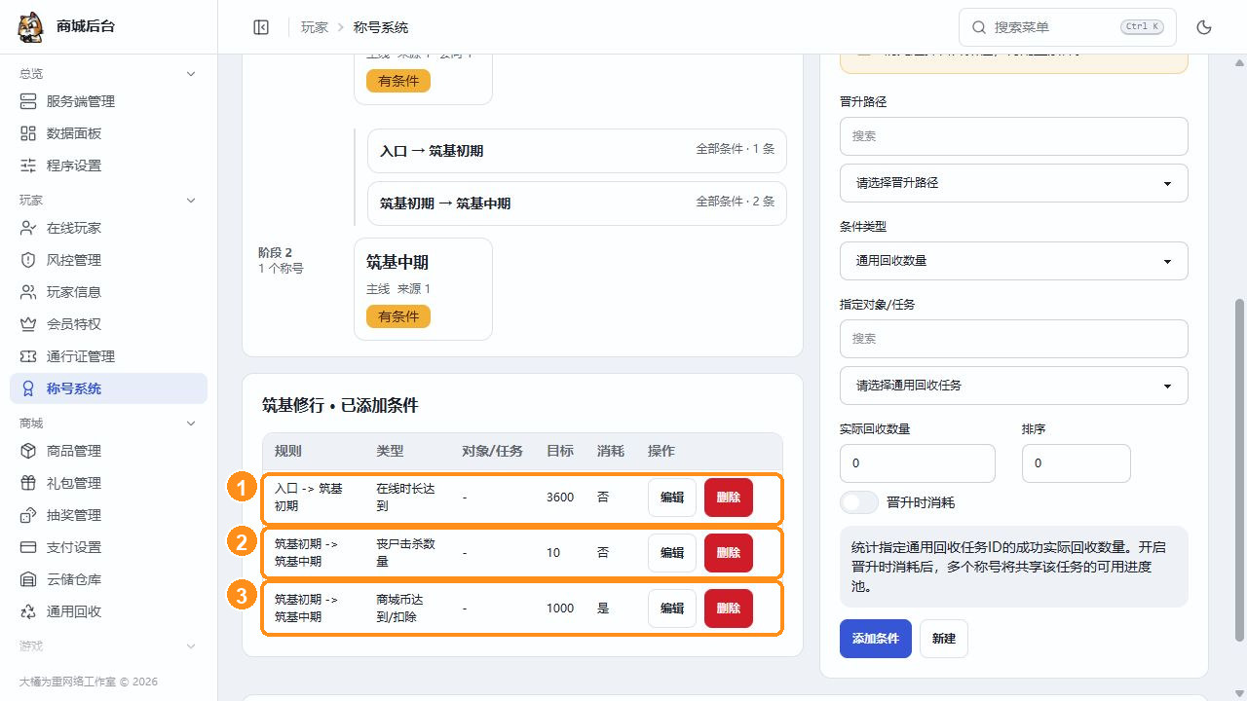Open 风控管理 menu item

coord(108,260)
